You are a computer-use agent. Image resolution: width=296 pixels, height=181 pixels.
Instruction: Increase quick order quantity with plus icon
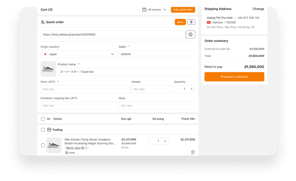pyautogui.click(x=192, y=89)
